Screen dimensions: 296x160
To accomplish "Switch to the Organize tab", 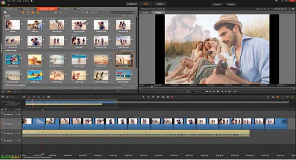I will [x=132, y=4].
